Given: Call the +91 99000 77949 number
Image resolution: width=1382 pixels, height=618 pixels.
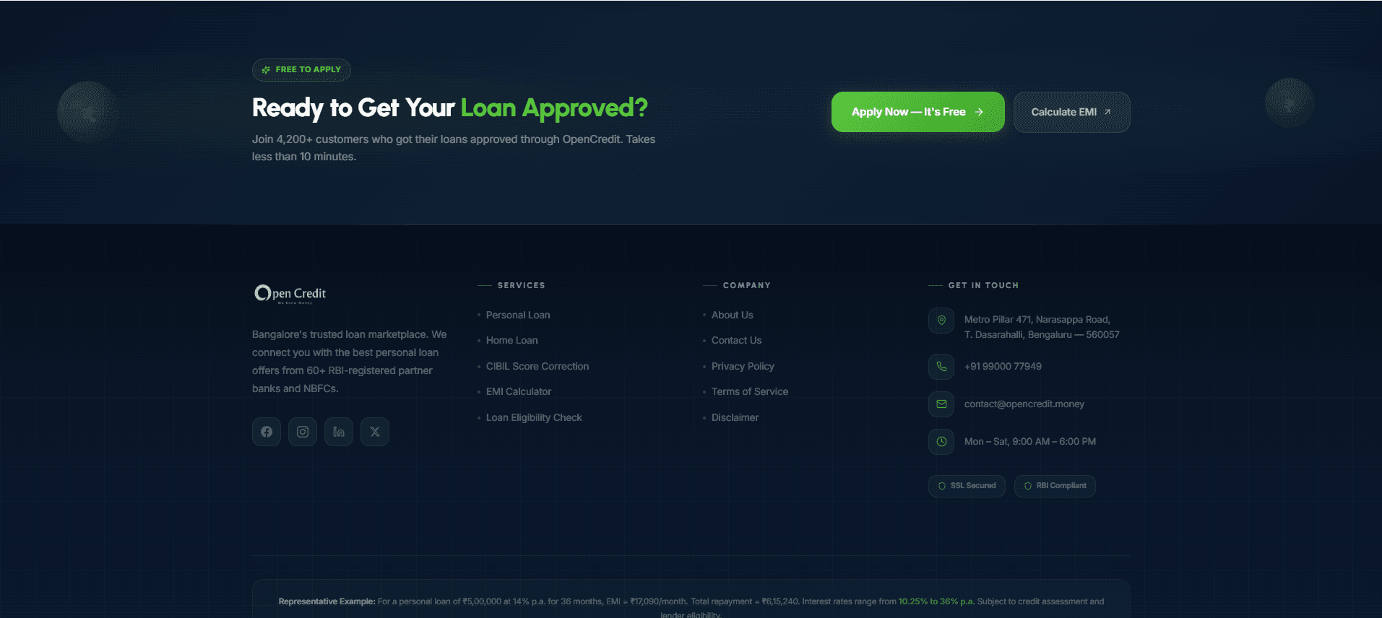Looking at the screenshot, I should (1003, 367).
